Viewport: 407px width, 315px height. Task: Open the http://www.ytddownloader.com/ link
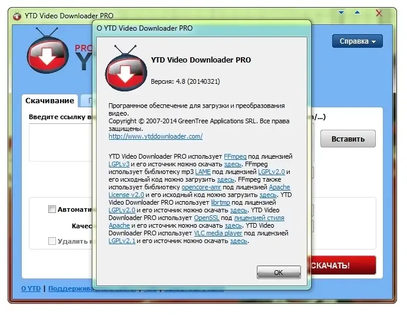155,136
